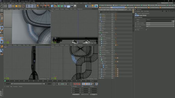Viewport: 175px width, 98px height.
Task: Go to start of animation
Action: point(54,84)
